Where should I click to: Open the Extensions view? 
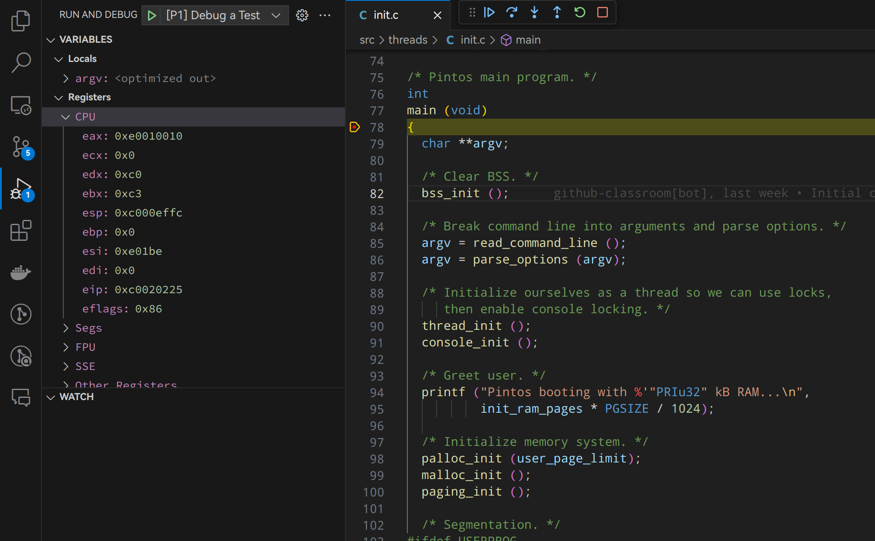point(21,230)
